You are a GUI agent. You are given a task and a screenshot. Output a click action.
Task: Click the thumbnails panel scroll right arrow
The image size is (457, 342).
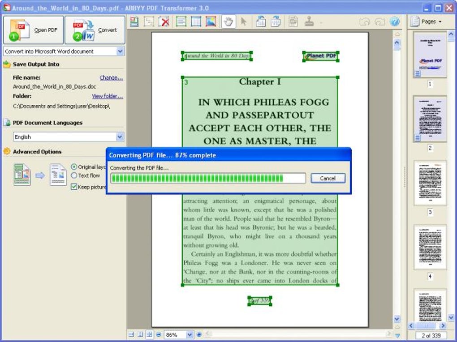point(443,325)
